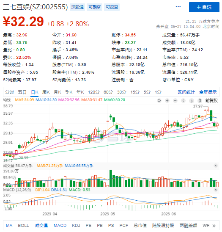
Task: Select the 60分 period tab
Action: [x=108, y=92]
